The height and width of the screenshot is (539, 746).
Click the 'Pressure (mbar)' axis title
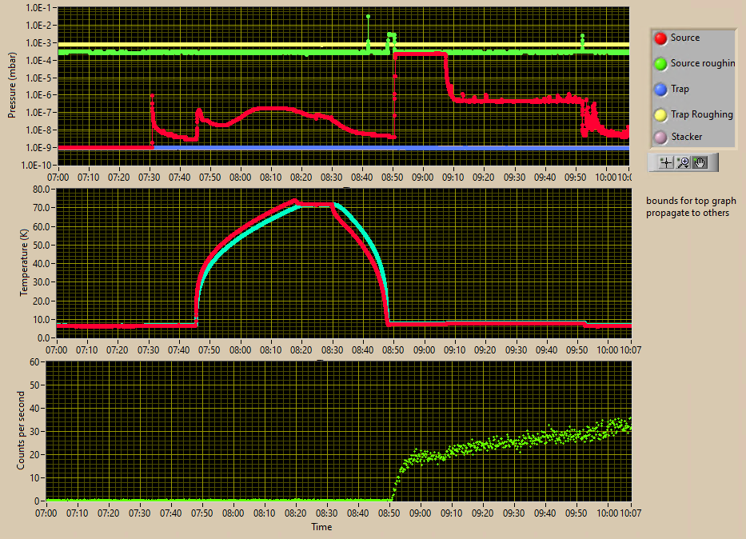point(12,85)
